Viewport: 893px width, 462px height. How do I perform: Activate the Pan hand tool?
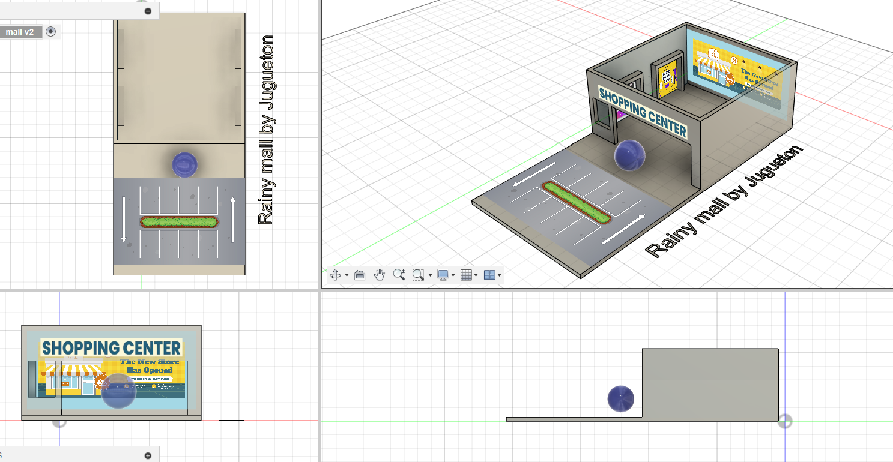(379, 275)
